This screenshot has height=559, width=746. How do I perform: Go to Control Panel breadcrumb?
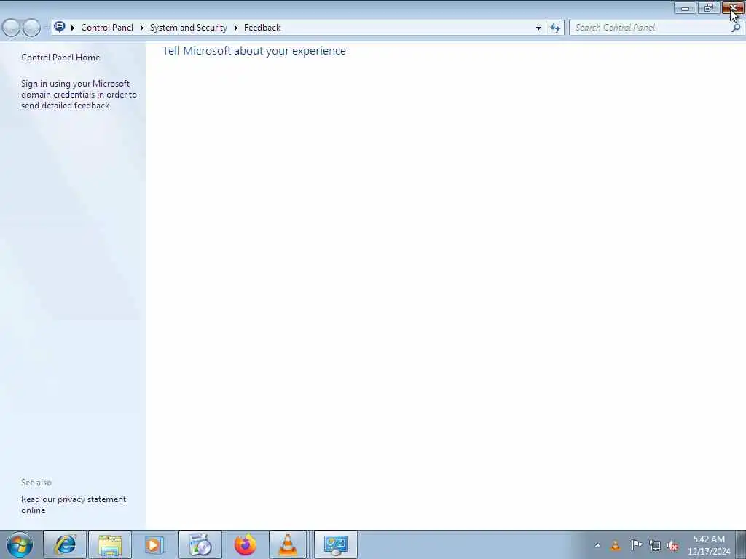tap(107, 28)
